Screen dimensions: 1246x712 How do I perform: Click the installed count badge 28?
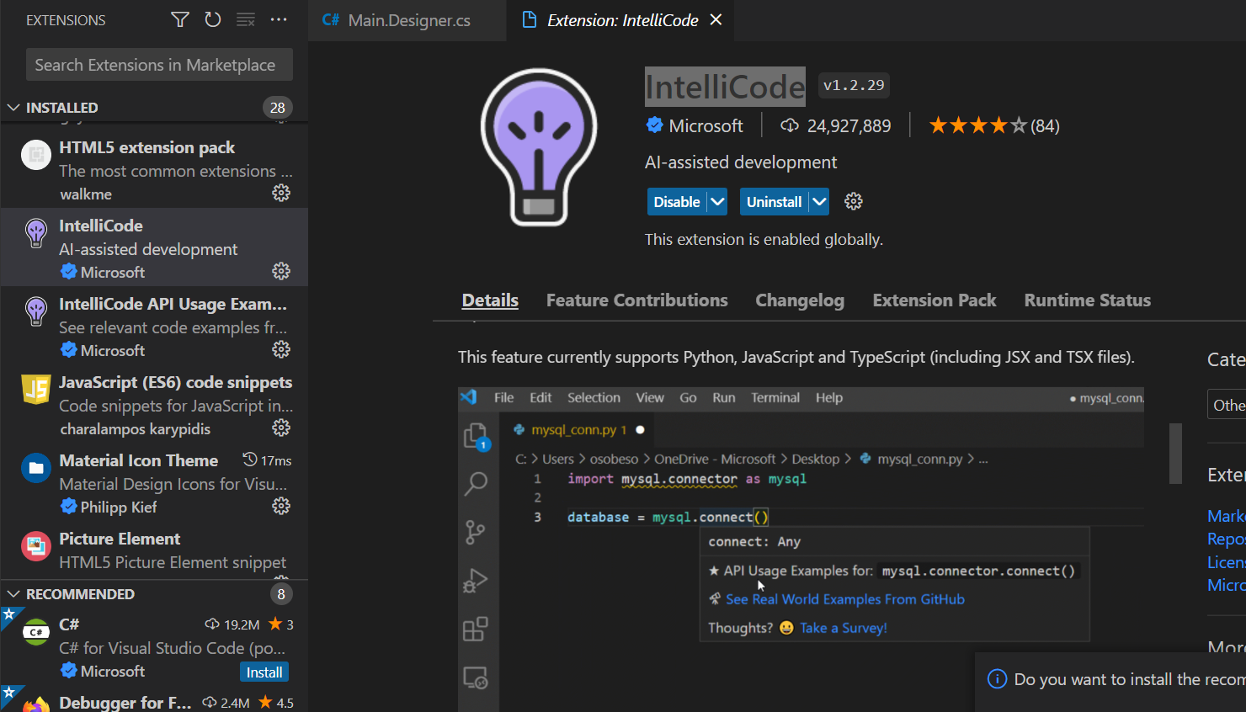[x=278, y=108]
